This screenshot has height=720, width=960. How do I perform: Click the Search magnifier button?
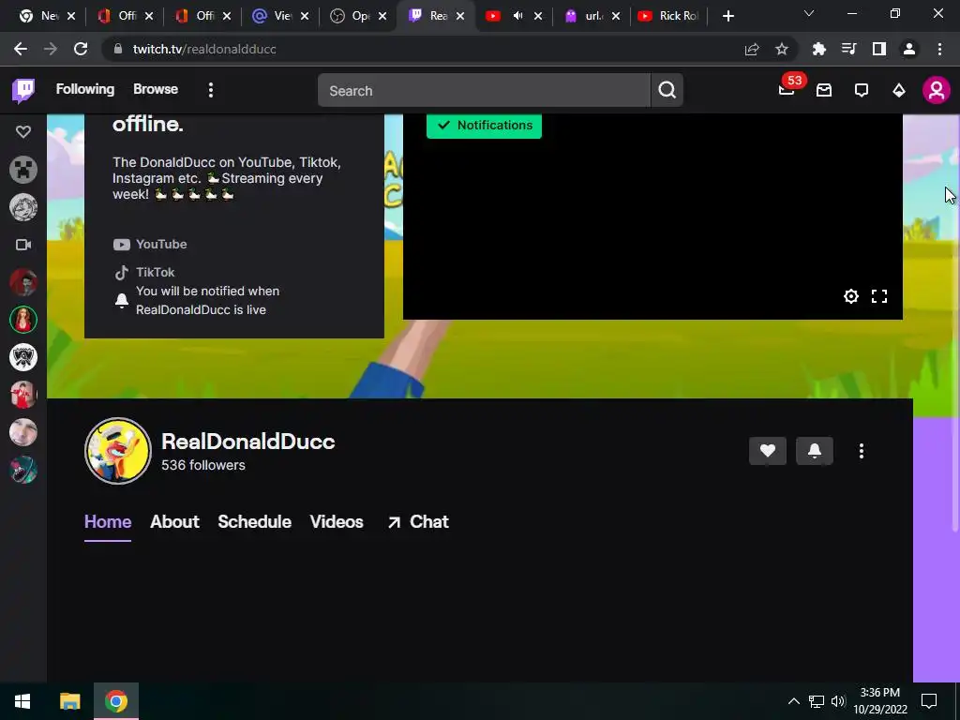click(x=667, y=90)
